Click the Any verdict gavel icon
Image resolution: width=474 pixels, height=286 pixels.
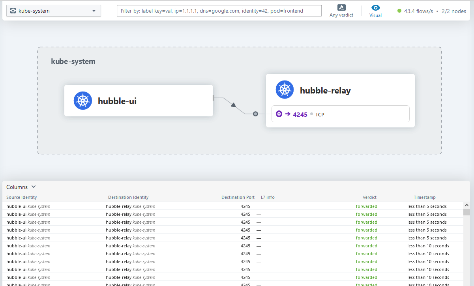click(x=341, y=7)
